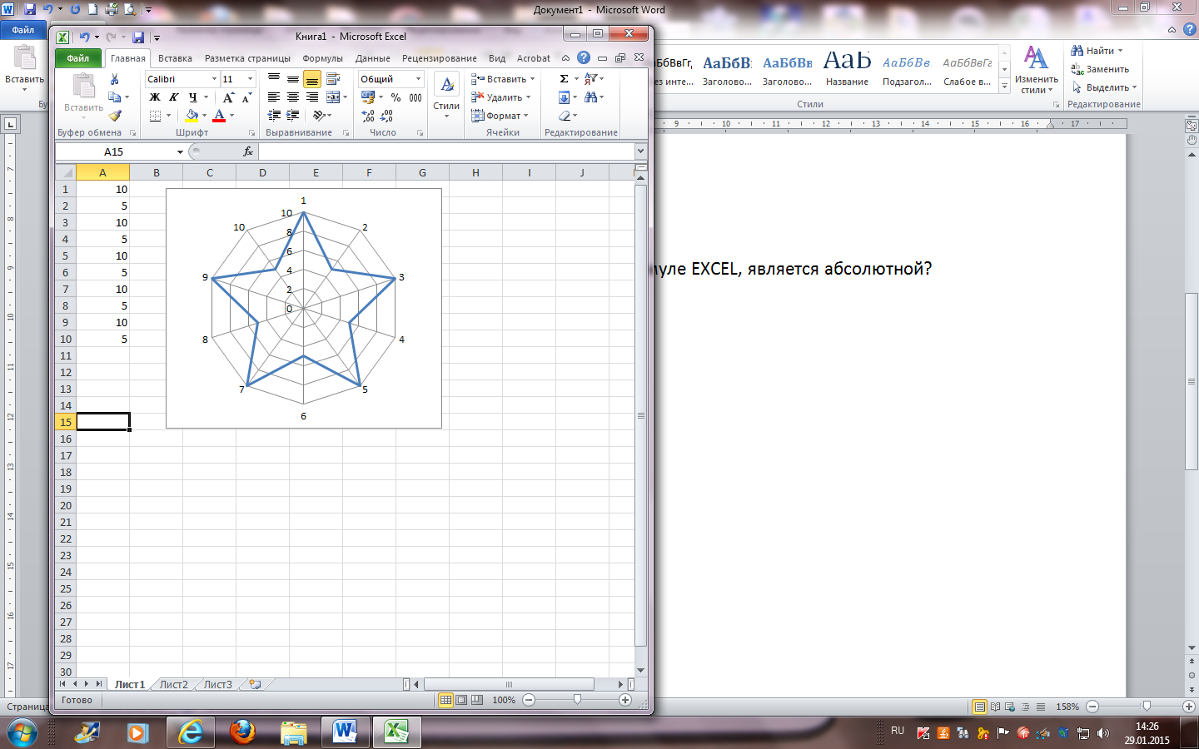Click the AutoSum sigma icon

[x=564, y=79]
